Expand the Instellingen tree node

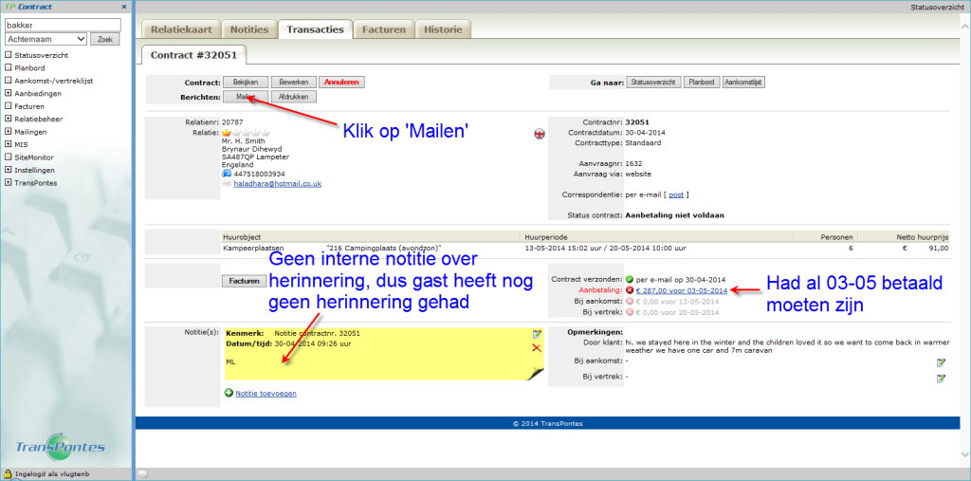tap(9, 169)
